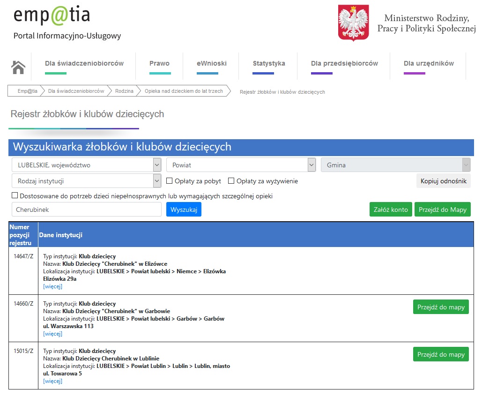Open map for Cherubinek w Garbowie

point(441,307)
